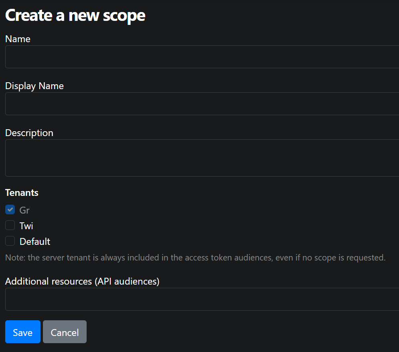Viewport: 399px width, 352px height.
Task: Click inside the Description text area
Action: coord(202,158)
